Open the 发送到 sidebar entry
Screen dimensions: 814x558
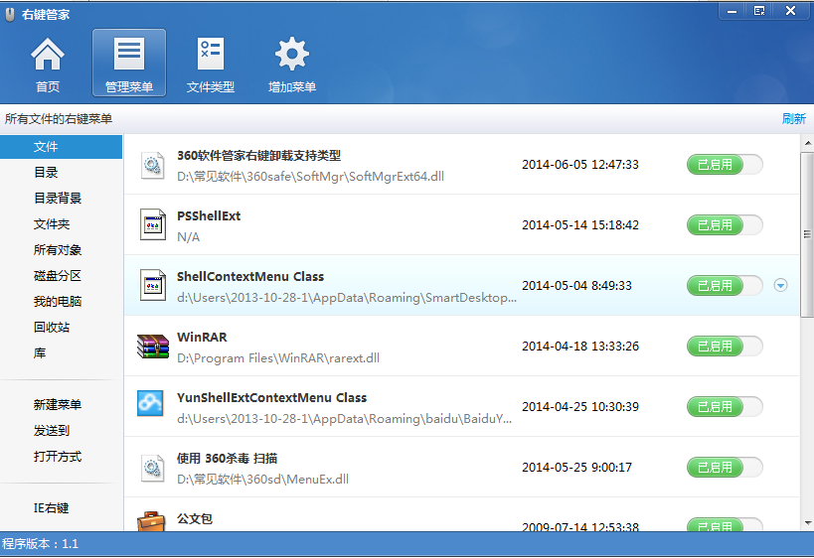52,431
